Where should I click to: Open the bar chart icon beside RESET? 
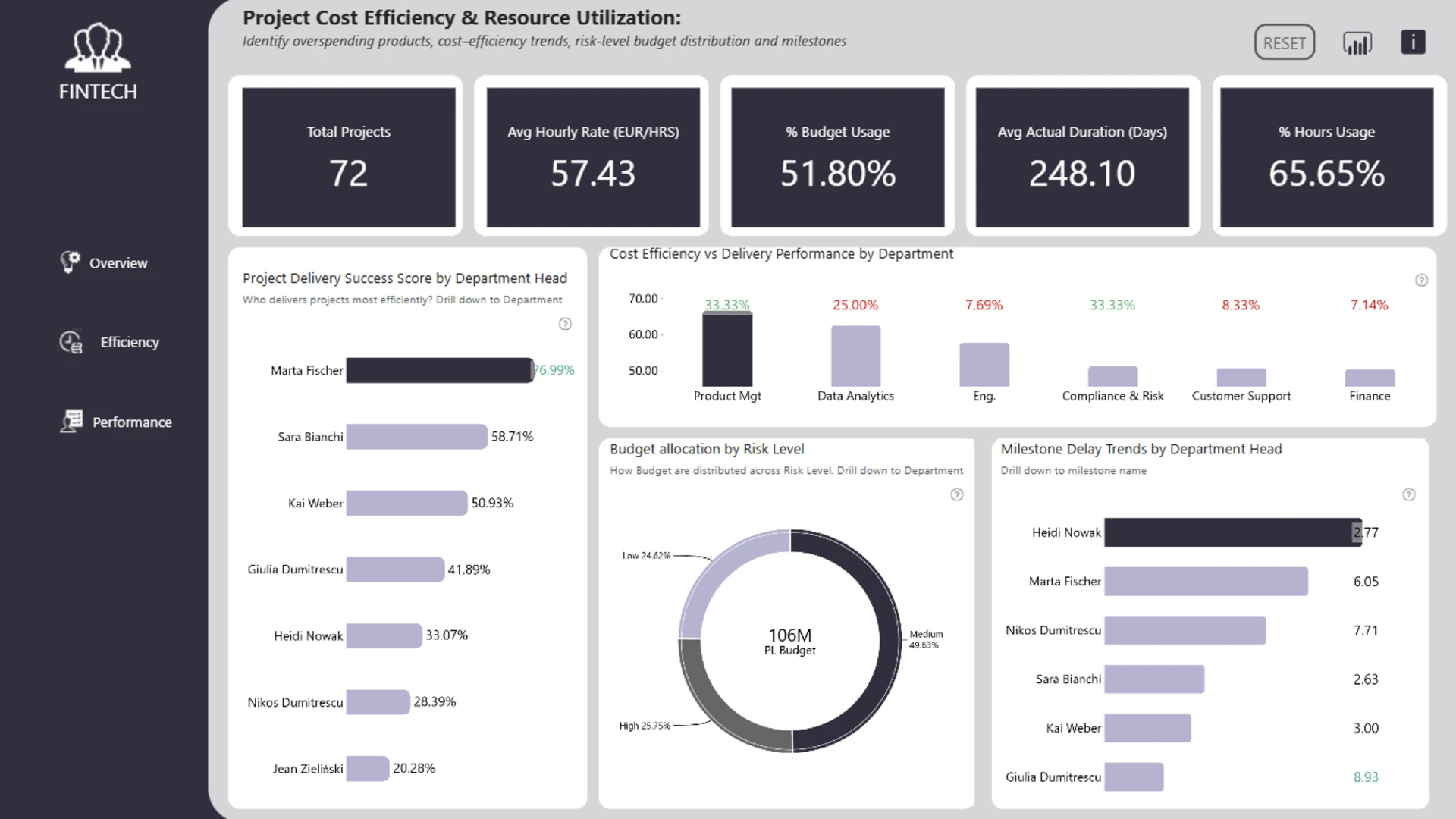(x=1357, y=43)
